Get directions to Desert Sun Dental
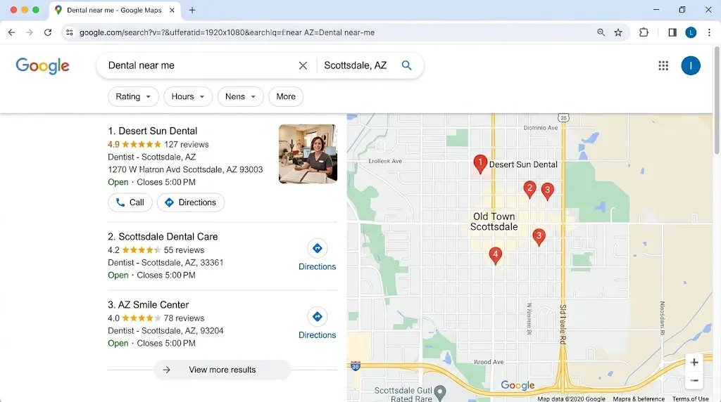The image size is (721, 402). [x=191, y=202]
